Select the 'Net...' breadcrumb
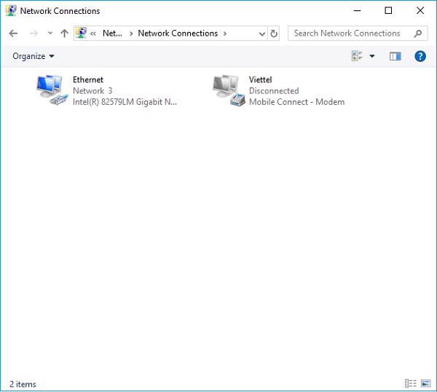This screenshot has width=437, height=392. [x=112, y=34]
